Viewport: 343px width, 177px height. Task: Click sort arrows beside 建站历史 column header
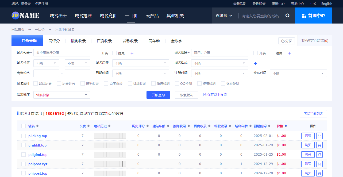109,126
